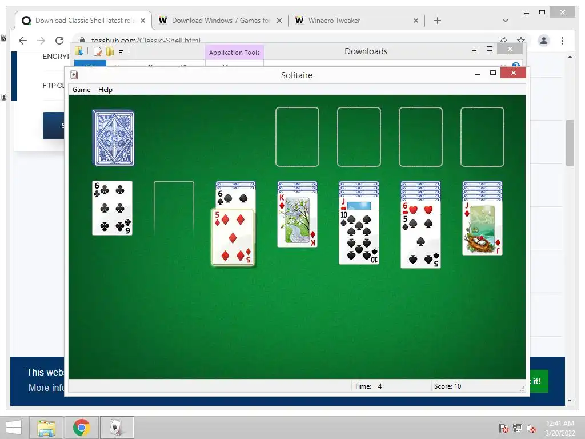Image resolution: width=585 pixels, height=439 pixels.
Task: Open the Chrome tab search dropdown
Action: pyautogui.click(x=505, y=21)
